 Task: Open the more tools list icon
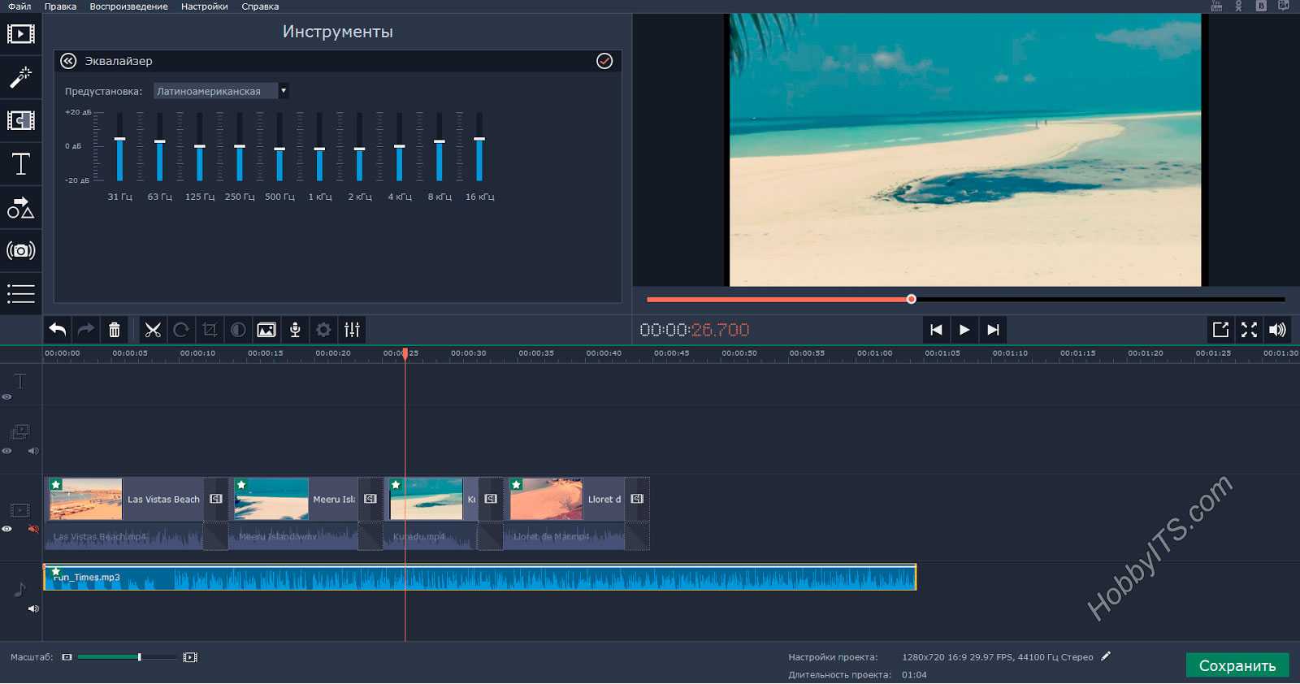point(20,293)
